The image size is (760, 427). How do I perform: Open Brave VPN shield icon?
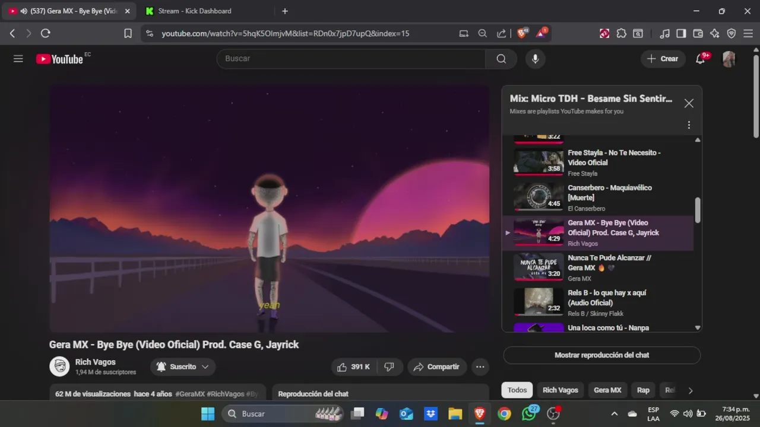pos(731,34)
